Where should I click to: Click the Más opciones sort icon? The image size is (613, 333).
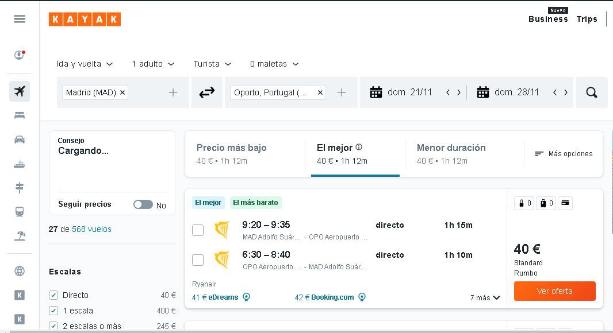tap(539, 154)
